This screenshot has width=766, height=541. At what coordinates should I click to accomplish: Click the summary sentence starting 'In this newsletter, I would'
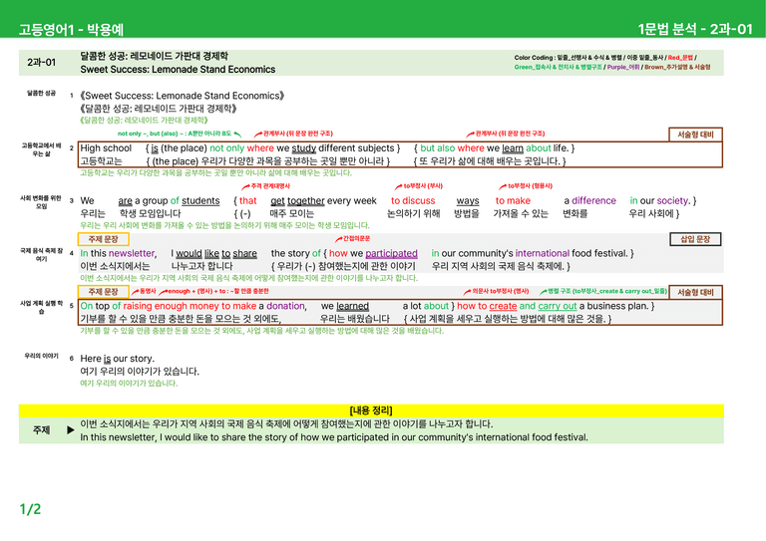334,437
